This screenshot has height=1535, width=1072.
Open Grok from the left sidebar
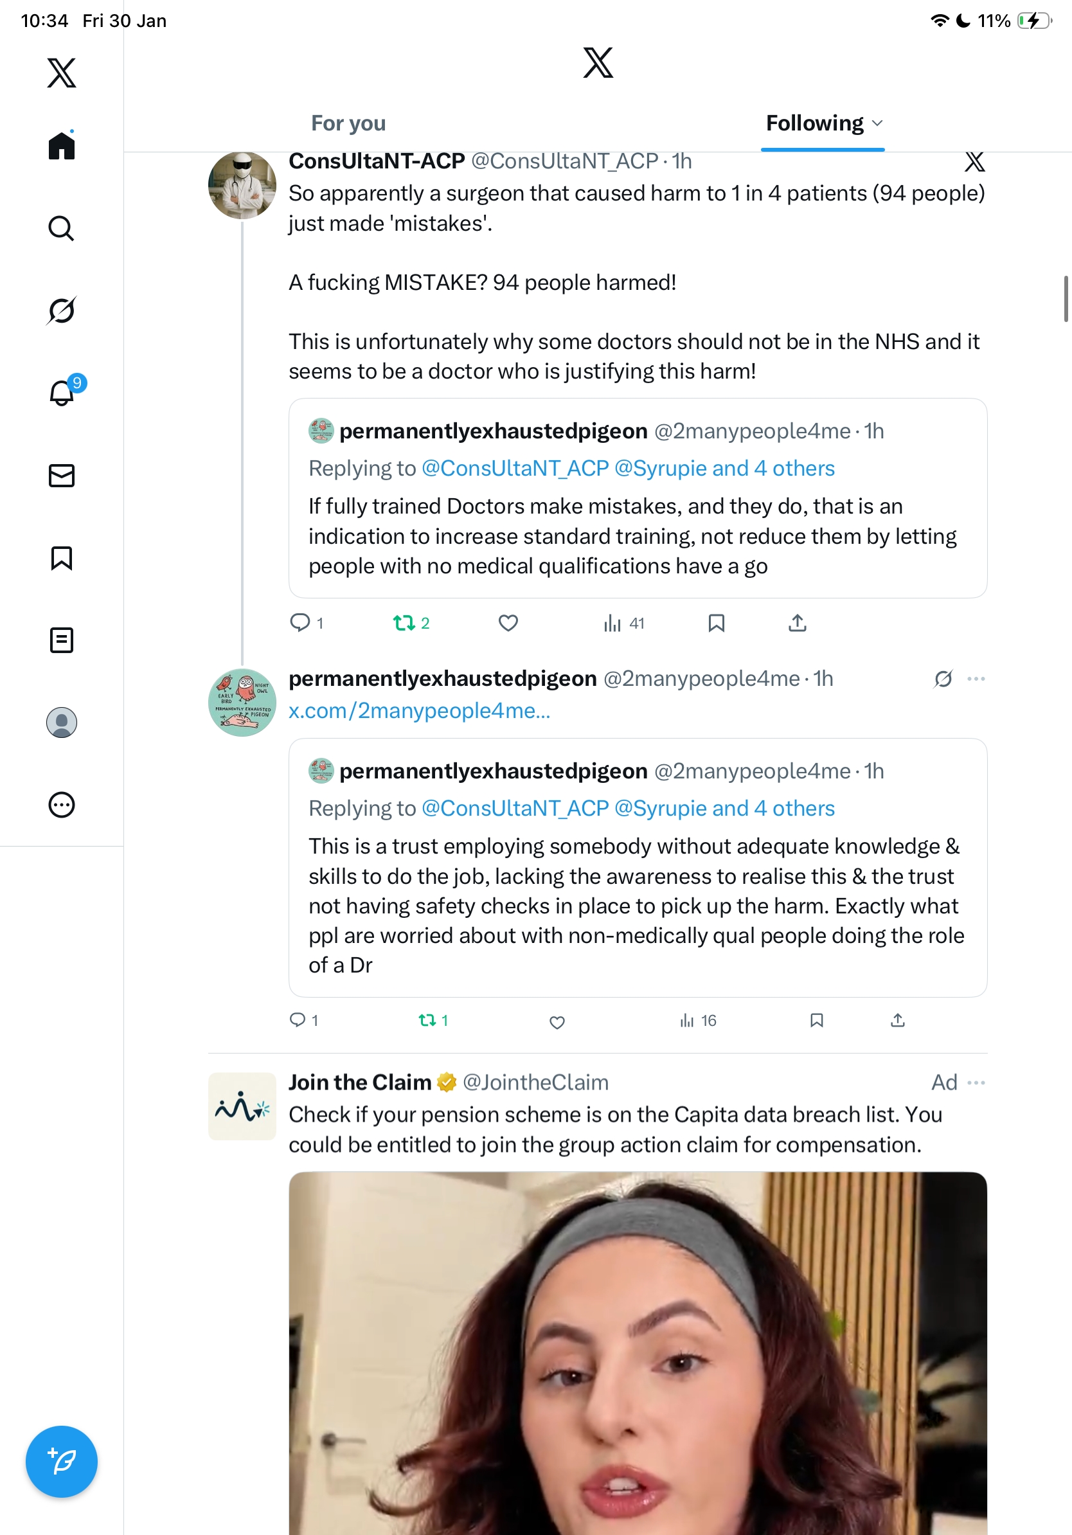point(61,311)
